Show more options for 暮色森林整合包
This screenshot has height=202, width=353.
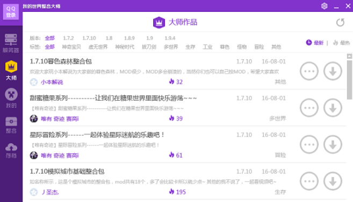309,71
